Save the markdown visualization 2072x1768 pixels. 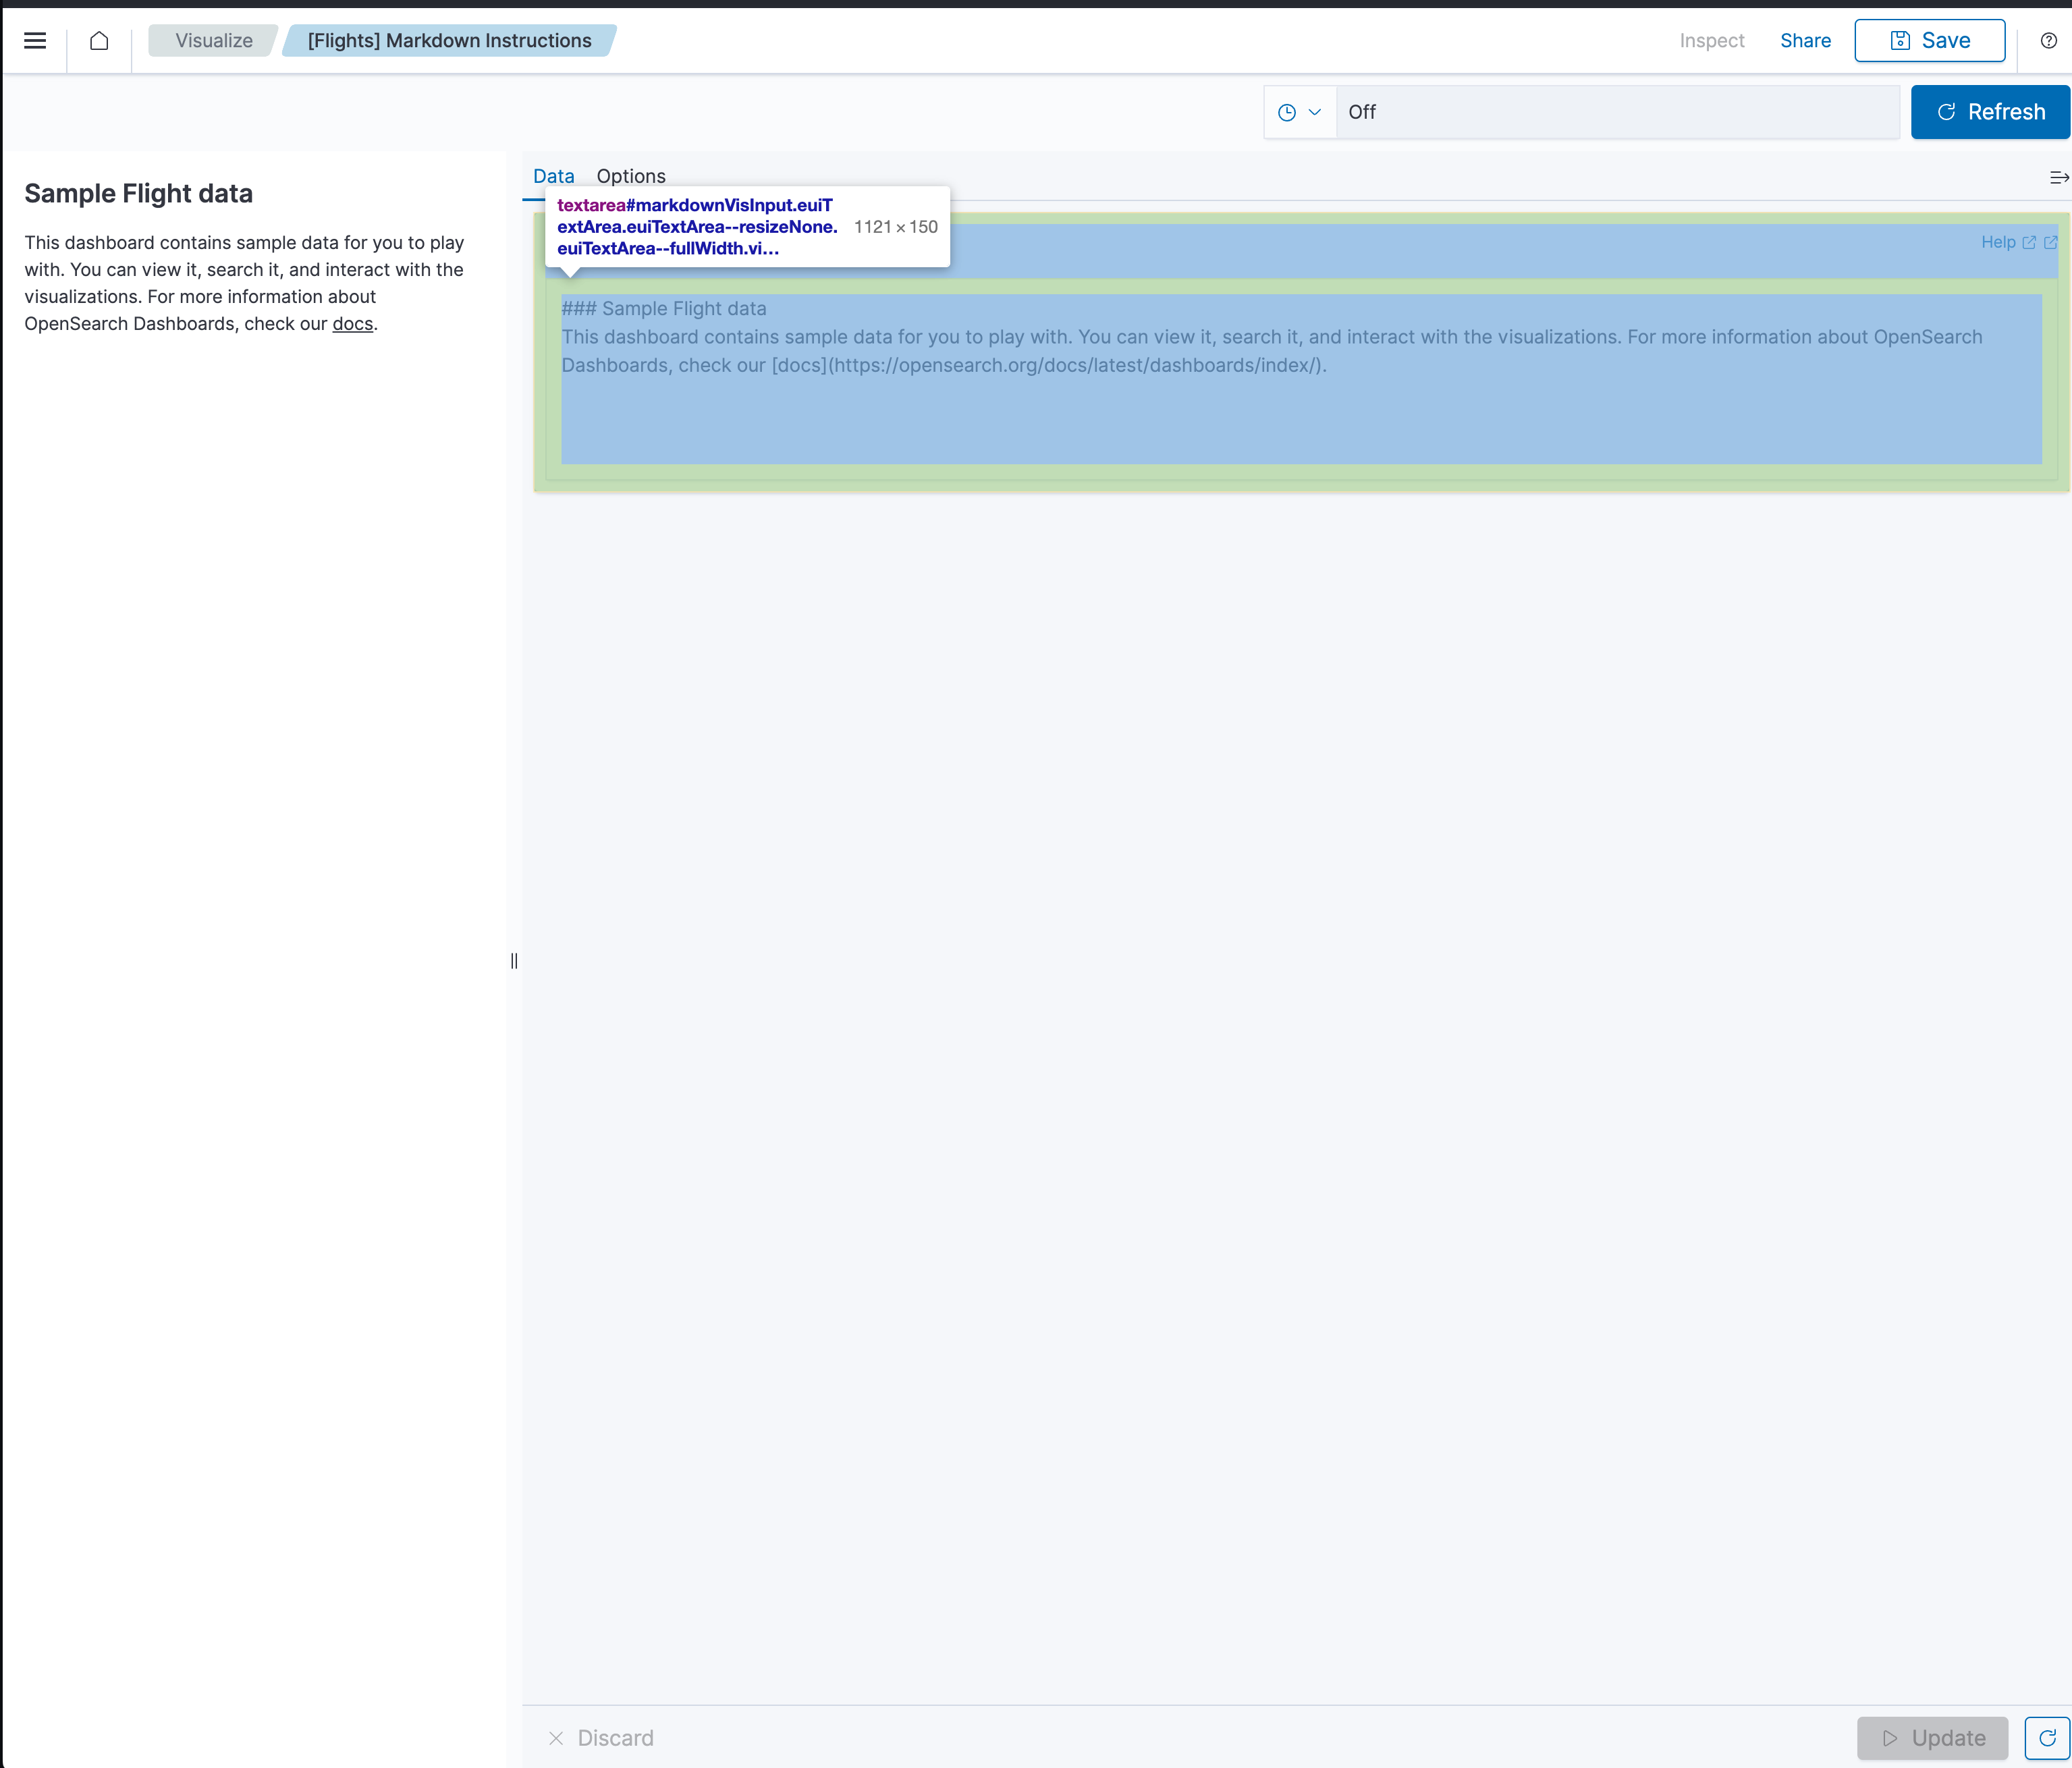(x=1929, y=41)
